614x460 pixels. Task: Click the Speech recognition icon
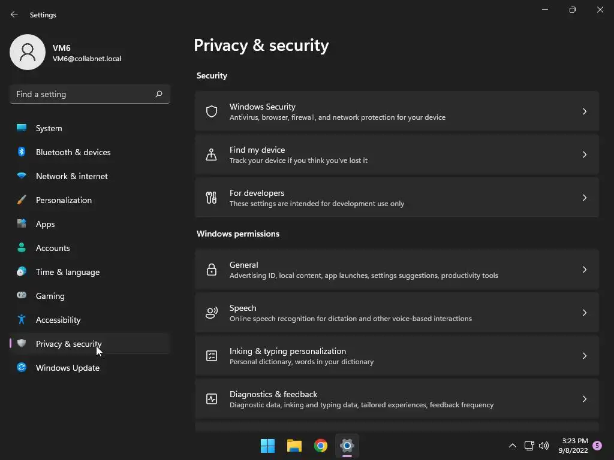pos(212,313)
